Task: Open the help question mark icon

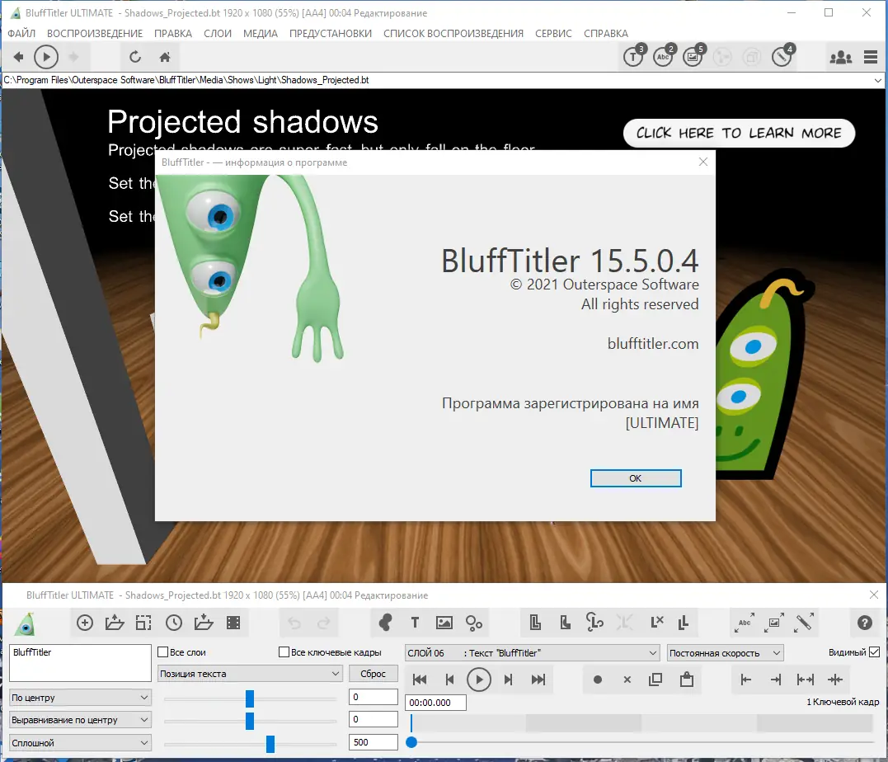Action: [864, 623]
